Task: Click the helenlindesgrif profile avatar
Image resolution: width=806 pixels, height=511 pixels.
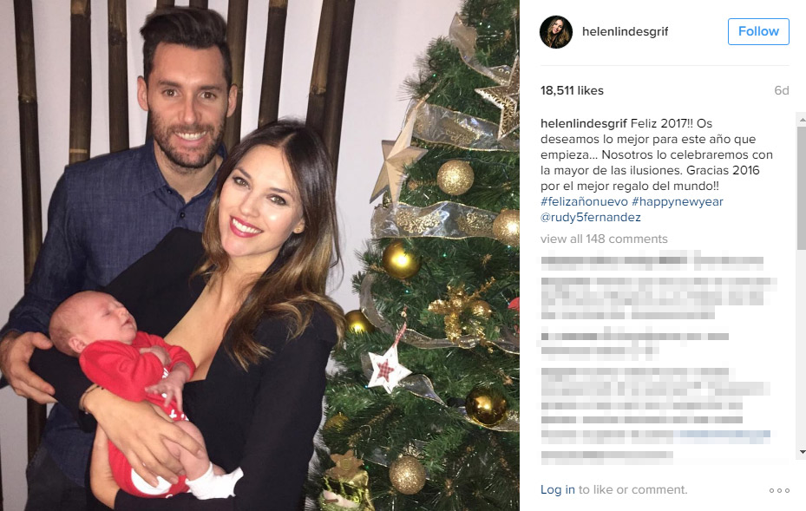Action: point(555,32)
